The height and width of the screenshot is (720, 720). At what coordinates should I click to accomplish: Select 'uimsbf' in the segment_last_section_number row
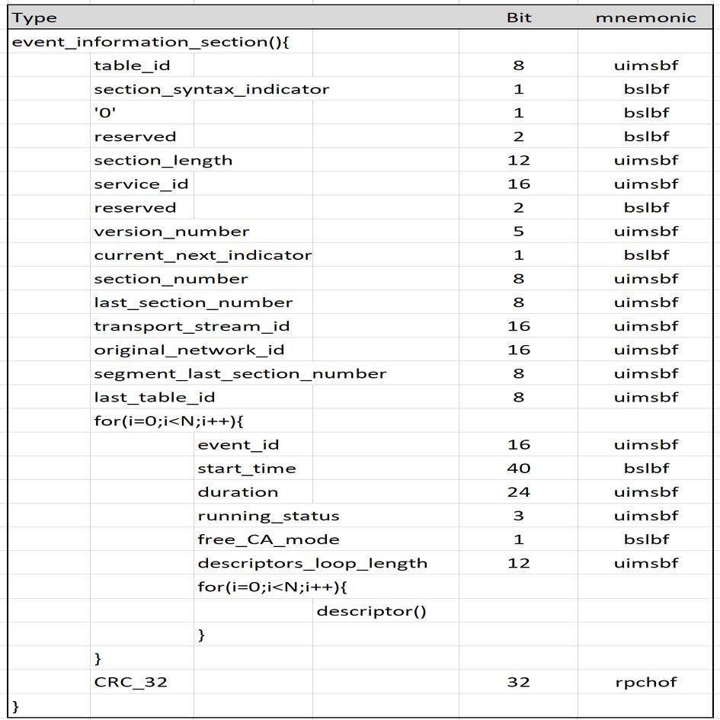[645, 374]
